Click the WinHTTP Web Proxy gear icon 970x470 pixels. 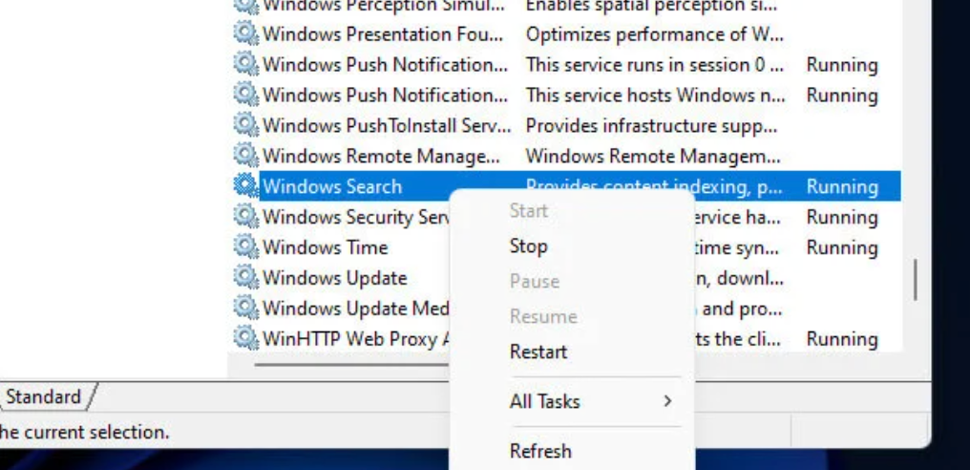pyautogui.click(x=245, y=338)
